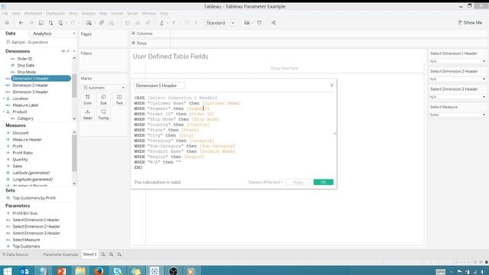Click the Color card in Marks

(x=88, y=100)
